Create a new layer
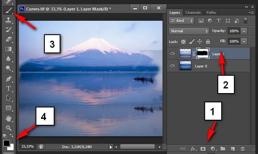Screen dimensions: 258x154 [233, 149]
